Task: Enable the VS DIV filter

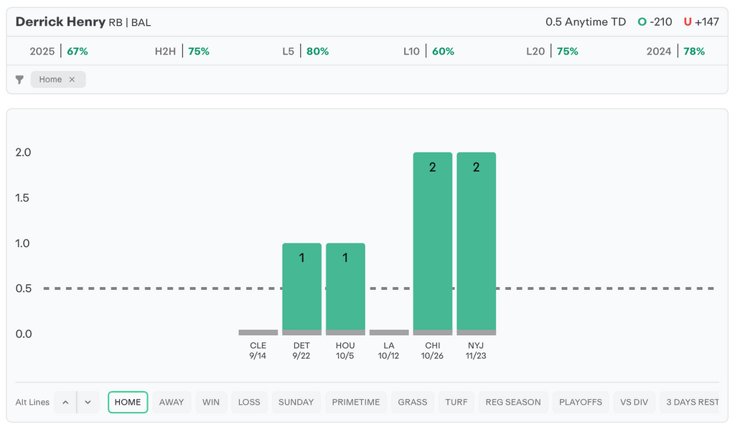Action: [x=634, y=403]
